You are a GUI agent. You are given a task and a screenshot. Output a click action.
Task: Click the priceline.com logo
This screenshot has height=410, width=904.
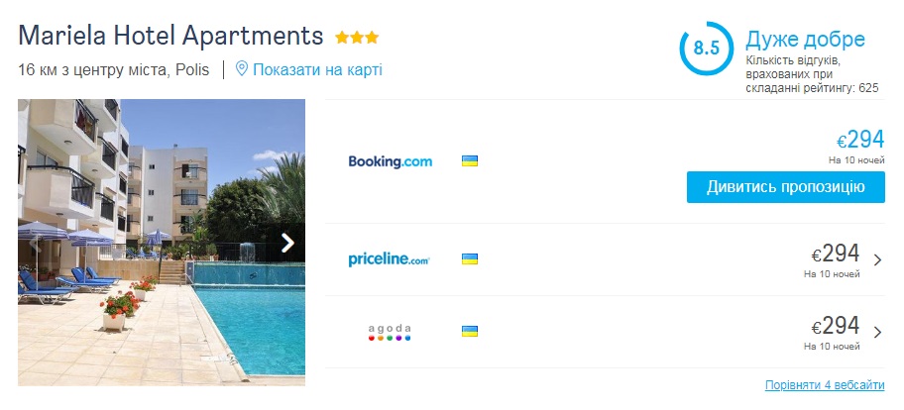point(389,259)
